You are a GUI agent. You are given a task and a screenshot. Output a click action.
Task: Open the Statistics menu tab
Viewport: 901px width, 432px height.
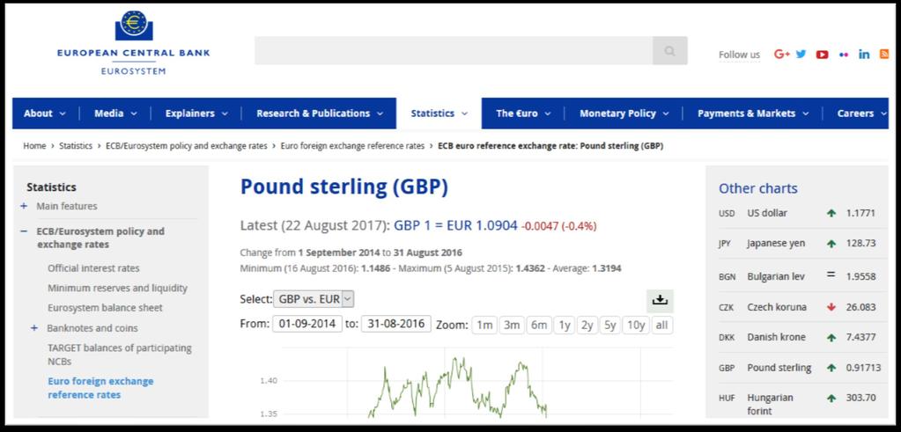[x=439, y=113]
